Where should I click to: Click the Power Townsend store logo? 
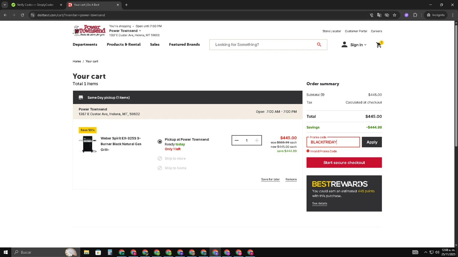pos(89,31)
